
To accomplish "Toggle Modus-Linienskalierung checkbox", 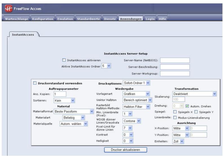I will 175,118.
